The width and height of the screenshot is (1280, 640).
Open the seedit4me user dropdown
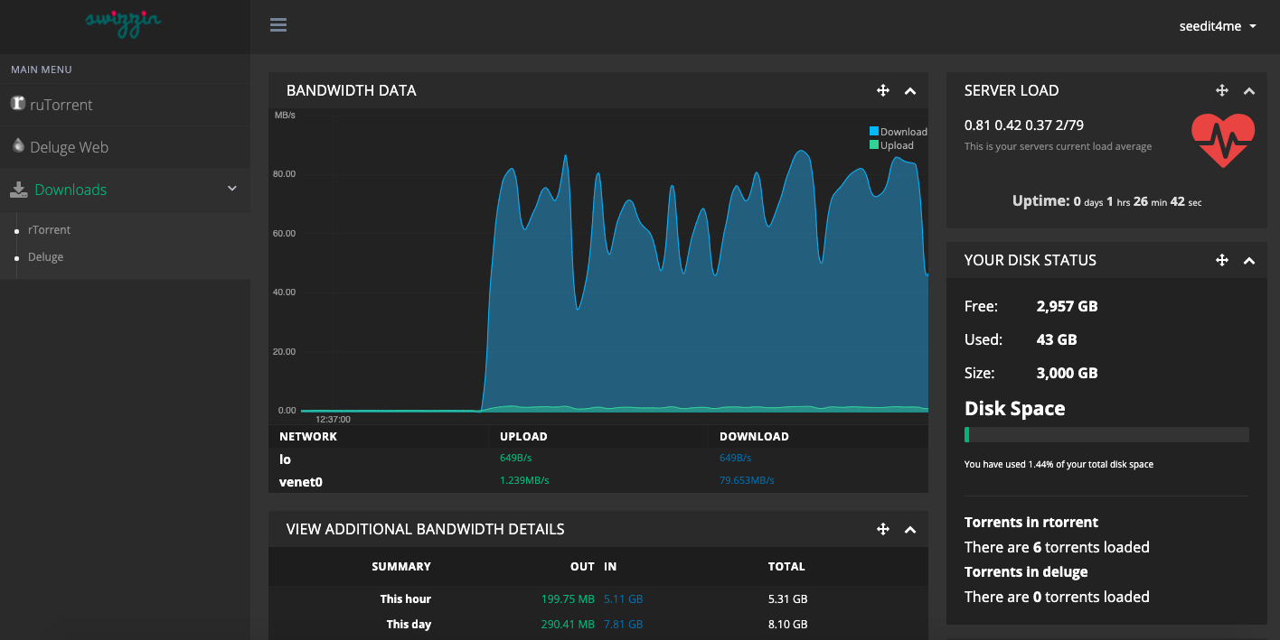click(1218, 26)
